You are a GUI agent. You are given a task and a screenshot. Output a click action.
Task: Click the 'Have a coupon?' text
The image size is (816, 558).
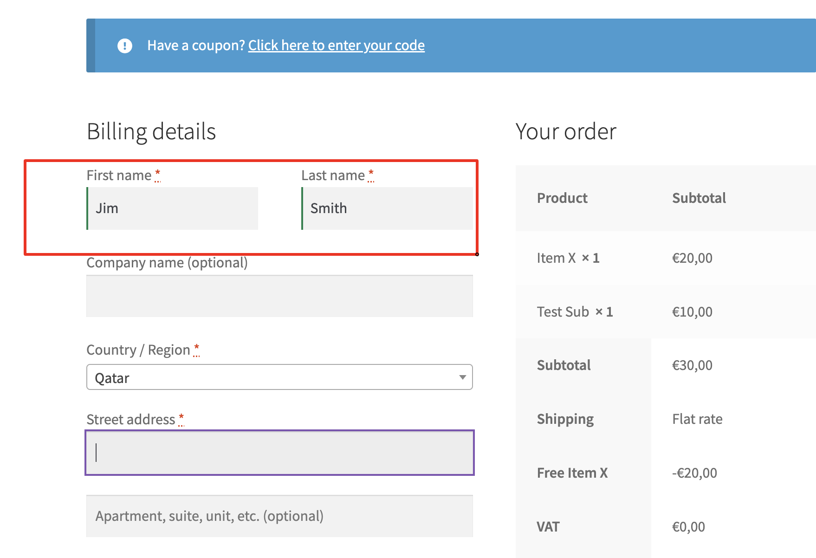tap(196, 45)
